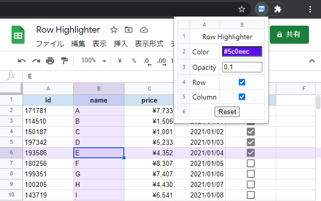
Task: Toggle the Row highlight checkbox
Action: 242,82
